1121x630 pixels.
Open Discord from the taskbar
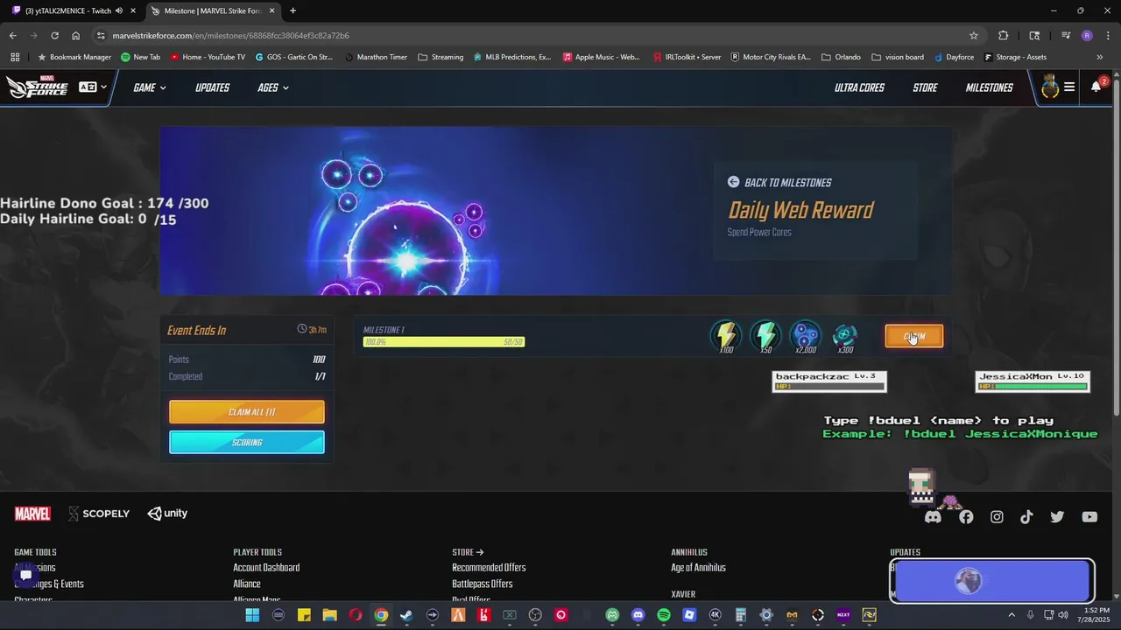pyautogui.click(x=638, y=615)
